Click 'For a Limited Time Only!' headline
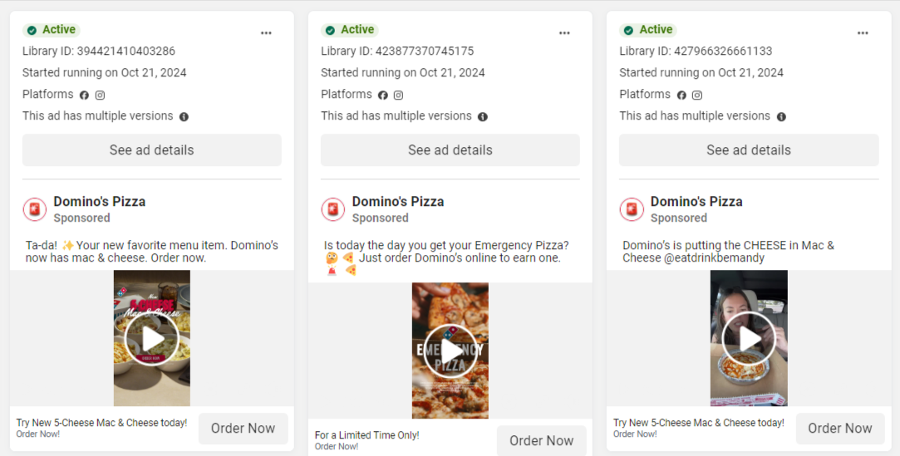 tap(366, 435)
